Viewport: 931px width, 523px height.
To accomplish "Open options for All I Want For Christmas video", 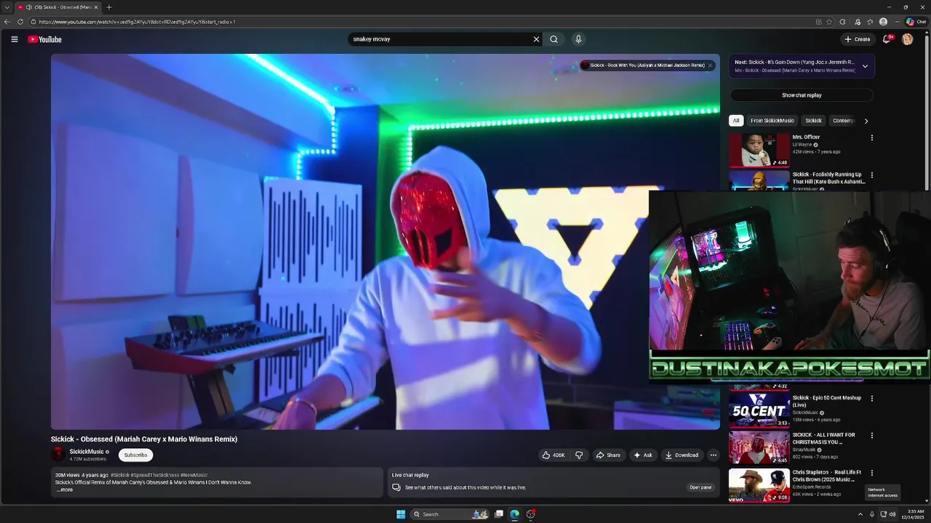I will tap(872, 436).
